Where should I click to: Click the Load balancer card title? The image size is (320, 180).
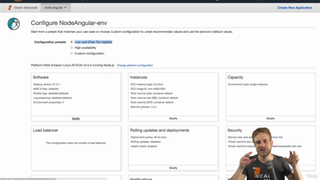click(x=45, y=130)
